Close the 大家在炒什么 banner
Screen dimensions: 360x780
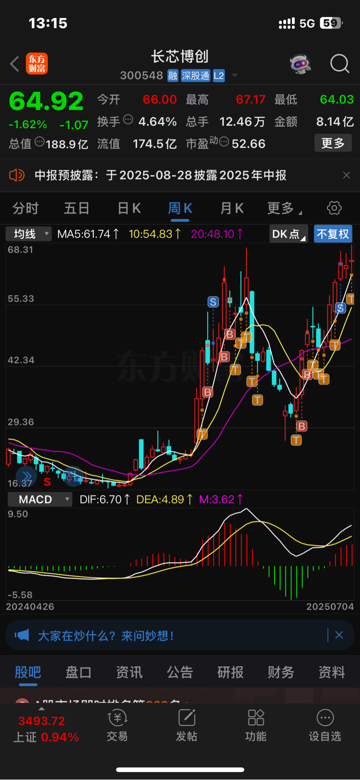point(339,635)
